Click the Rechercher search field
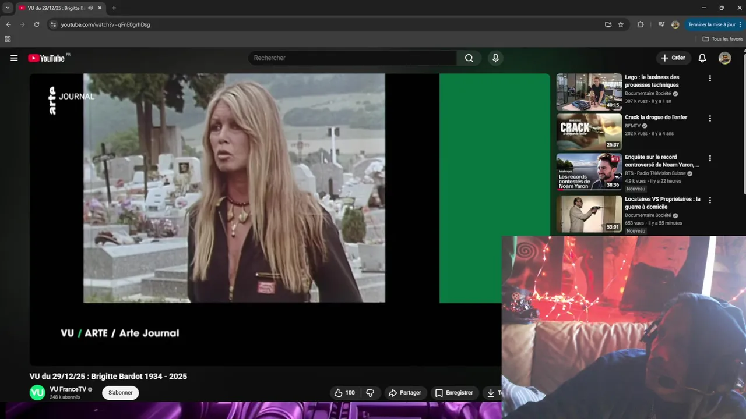Screen dimensions: 746x419 (353, 58)
